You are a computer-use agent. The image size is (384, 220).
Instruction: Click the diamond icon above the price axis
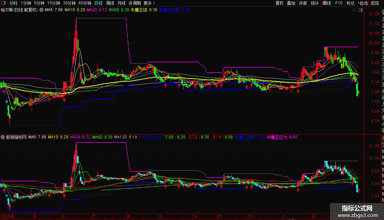pyautogui.click(x=354, y=10)
